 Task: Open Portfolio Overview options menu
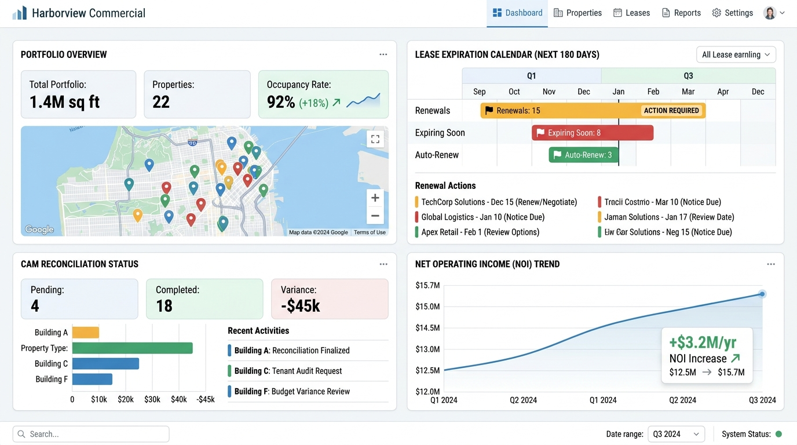[383, 54]
